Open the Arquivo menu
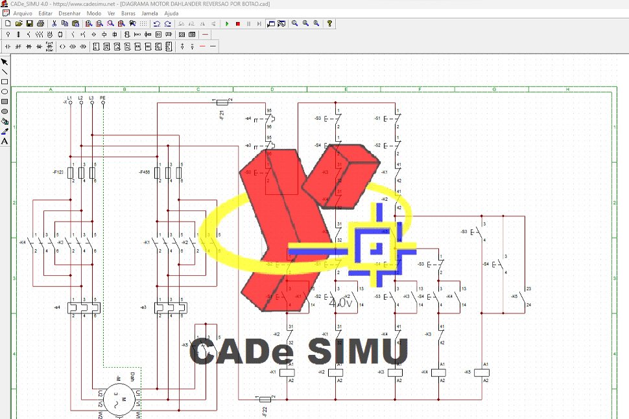629x419 pixels. point(23,13)
